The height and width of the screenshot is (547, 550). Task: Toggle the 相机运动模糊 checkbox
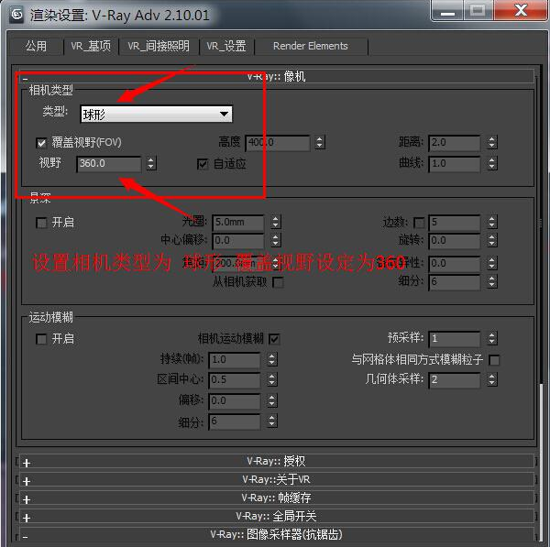coord(274,339)
